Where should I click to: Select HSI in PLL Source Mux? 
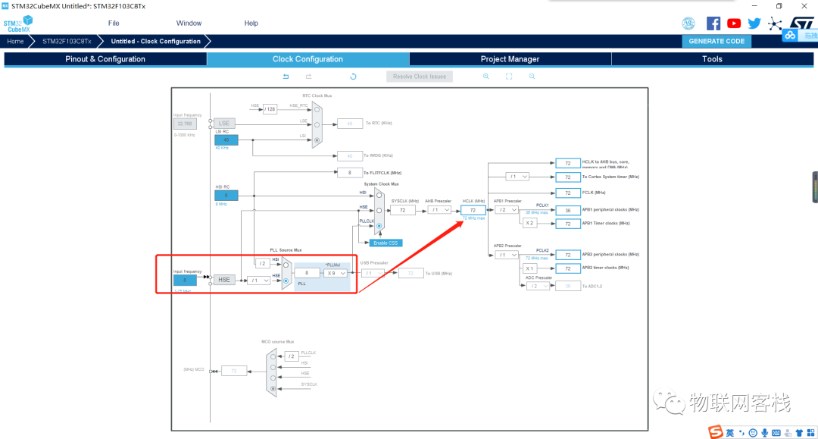(286, 265)
